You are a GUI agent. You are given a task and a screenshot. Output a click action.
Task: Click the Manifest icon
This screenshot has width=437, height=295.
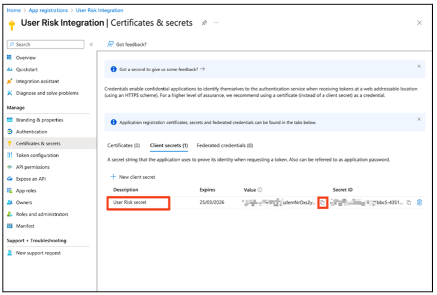(x=10, y=226)
